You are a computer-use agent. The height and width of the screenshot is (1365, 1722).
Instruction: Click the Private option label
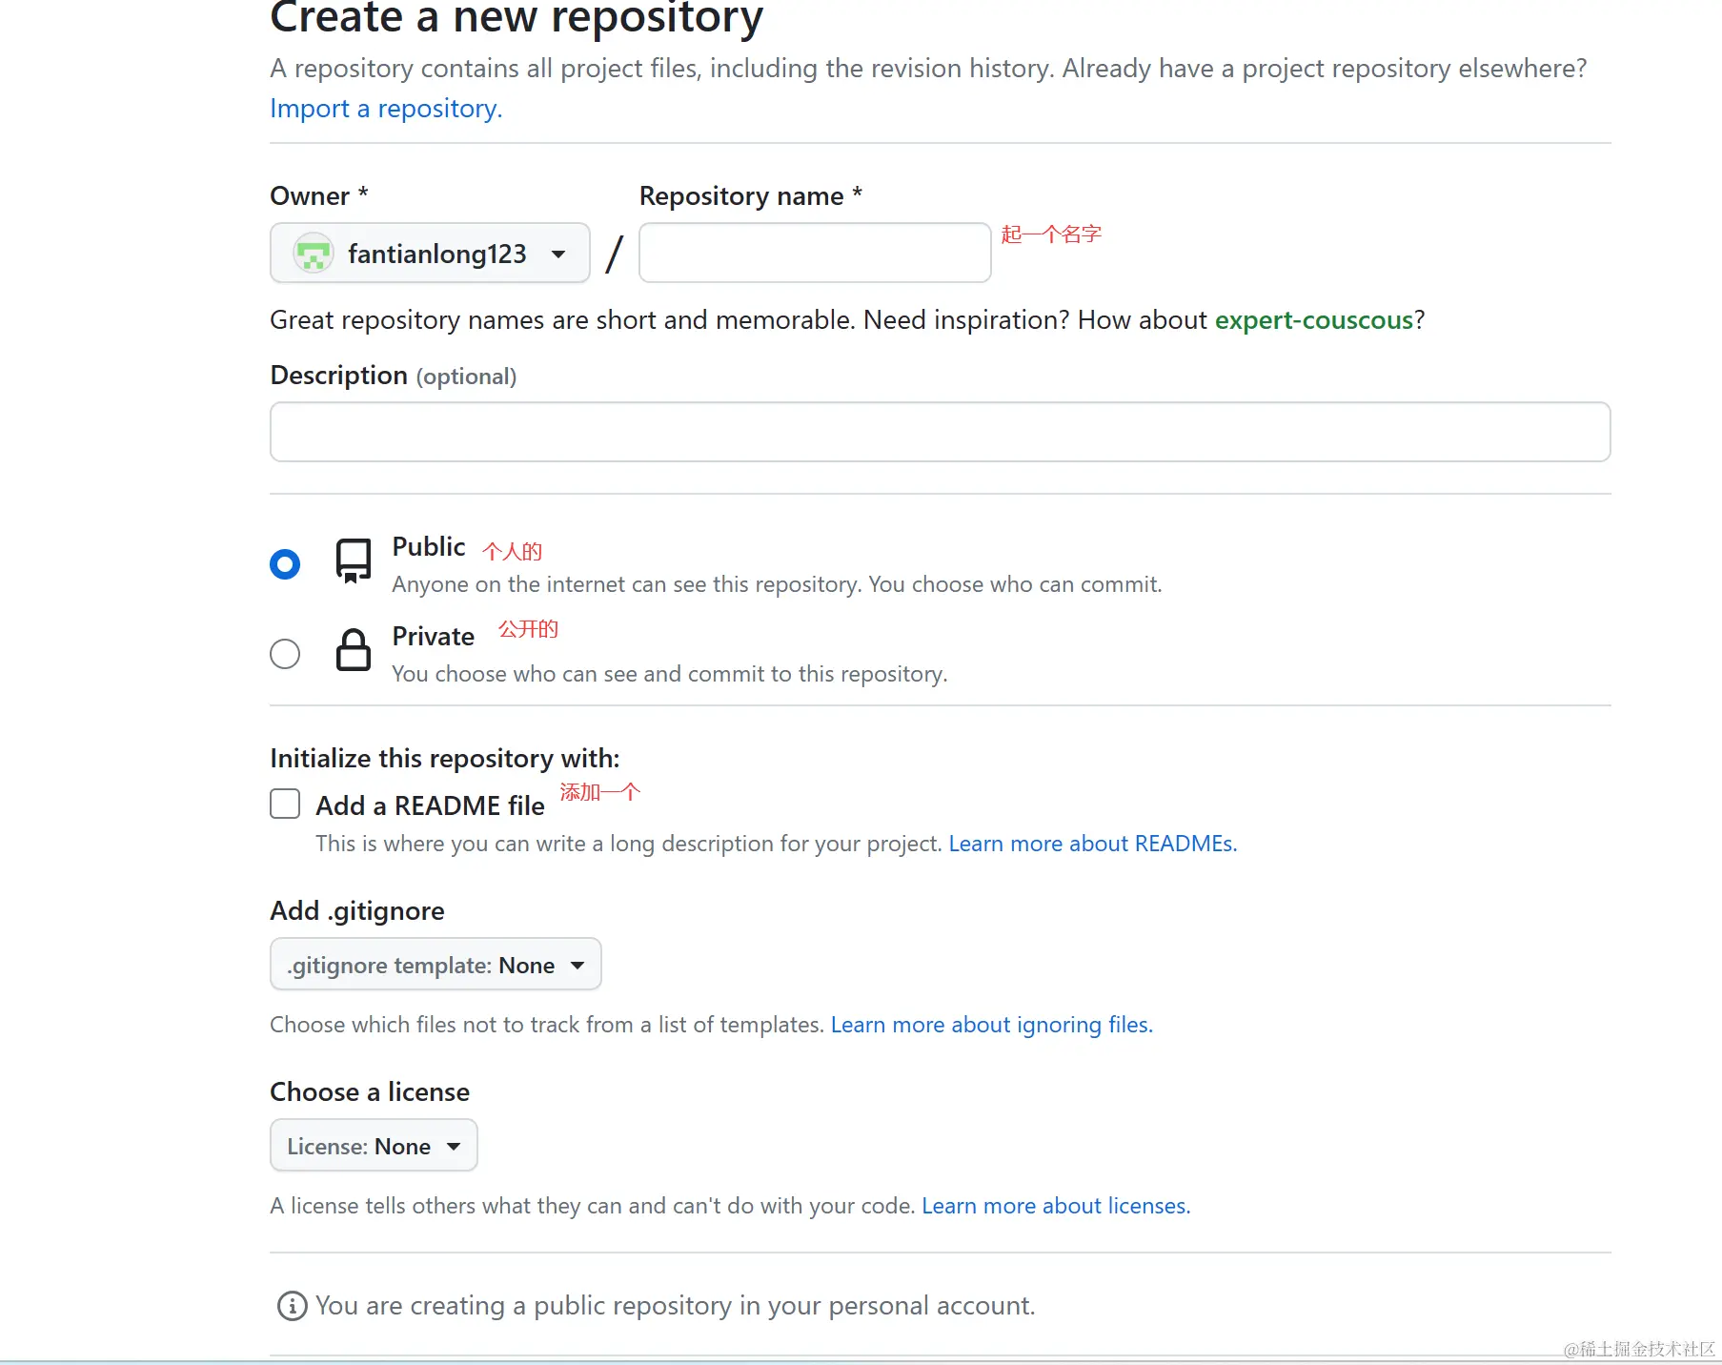point(433,637)
